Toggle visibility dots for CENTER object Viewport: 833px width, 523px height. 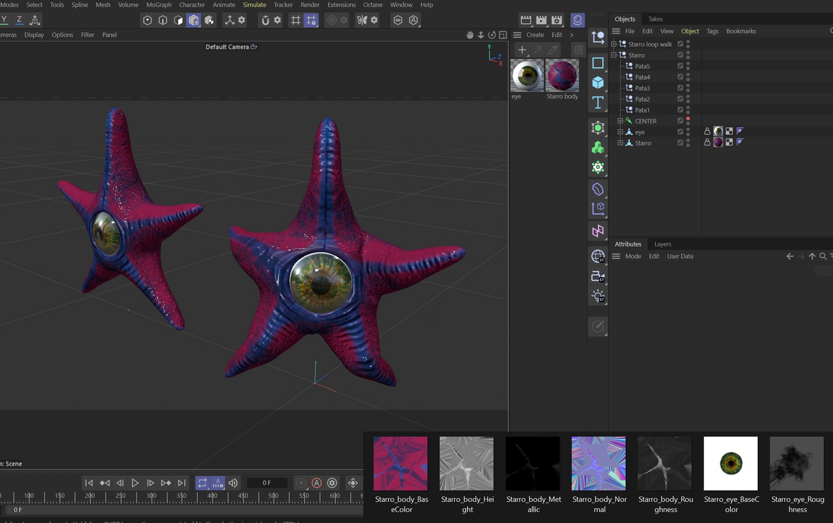(x=688, y=121)
